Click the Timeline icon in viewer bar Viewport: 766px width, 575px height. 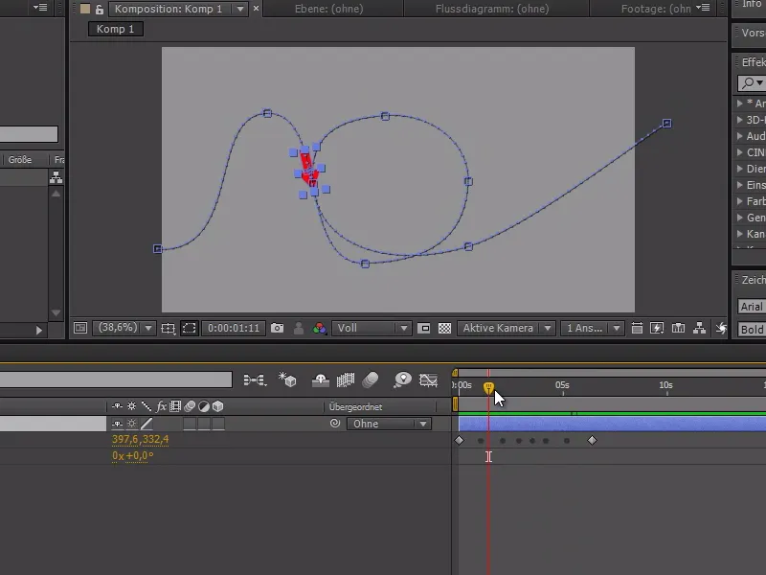point(678,328)
